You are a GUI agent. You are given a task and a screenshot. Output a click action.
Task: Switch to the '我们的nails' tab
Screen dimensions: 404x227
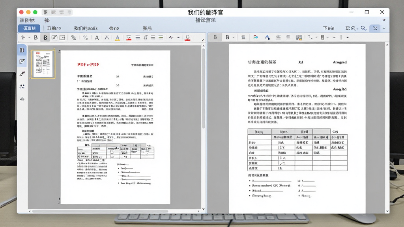(x=86, y=28)
